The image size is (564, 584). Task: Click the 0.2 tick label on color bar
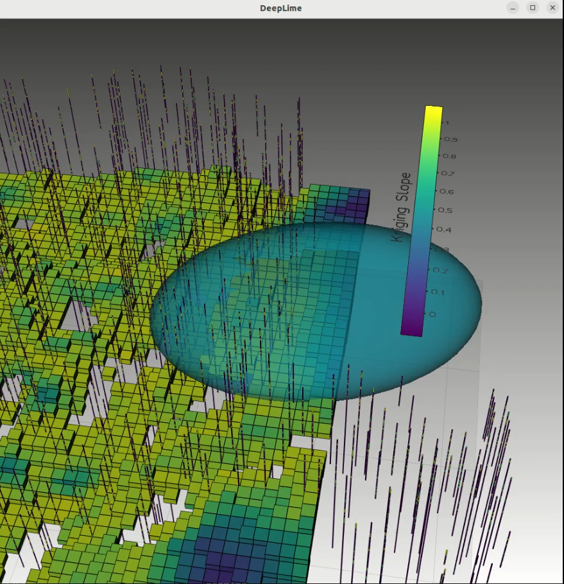pos(440,270)
